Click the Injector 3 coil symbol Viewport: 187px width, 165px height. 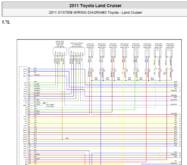click(x=113, y=53)
